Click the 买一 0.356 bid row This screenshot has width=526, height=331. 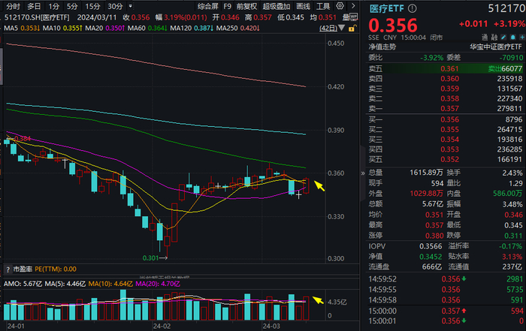(x=445, y=119)
